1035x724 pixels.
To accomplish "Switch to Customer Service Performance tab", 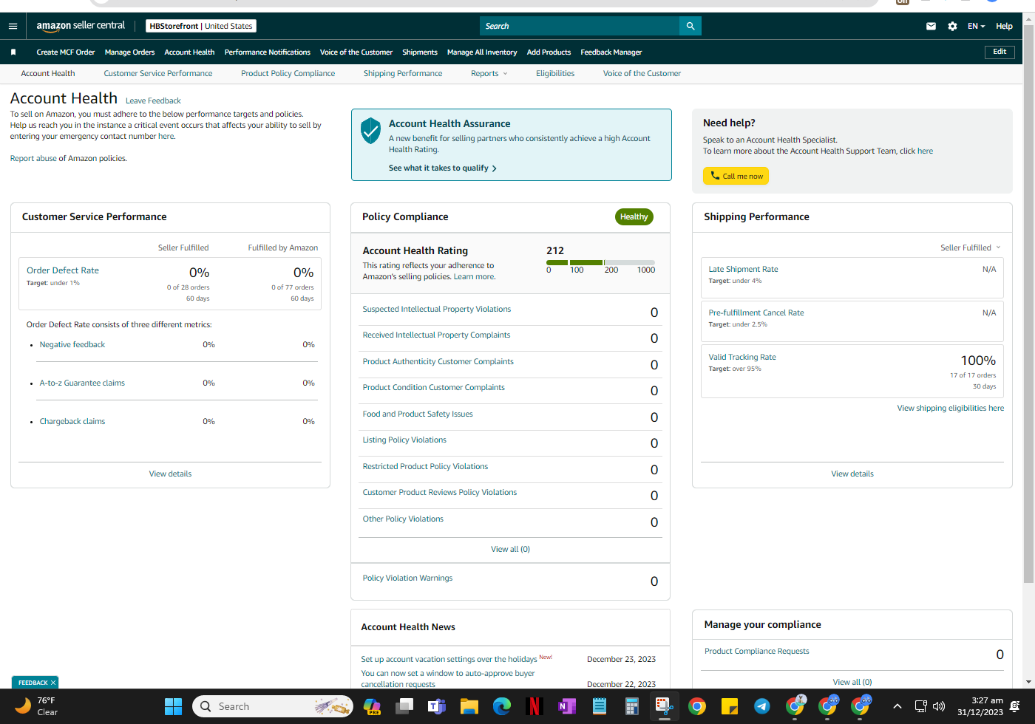I will pyautogui.click(x=158, y=73).
